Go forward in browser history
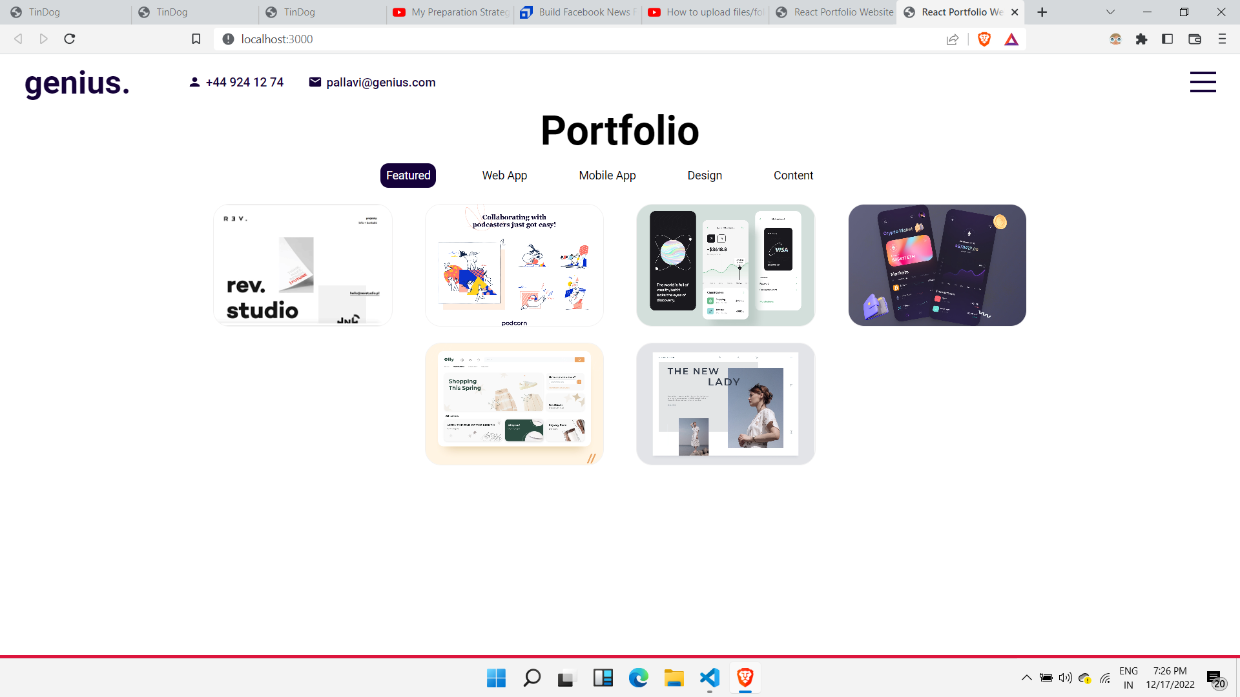The width and height of the screenshot is (1240, 697). [43, 39]
